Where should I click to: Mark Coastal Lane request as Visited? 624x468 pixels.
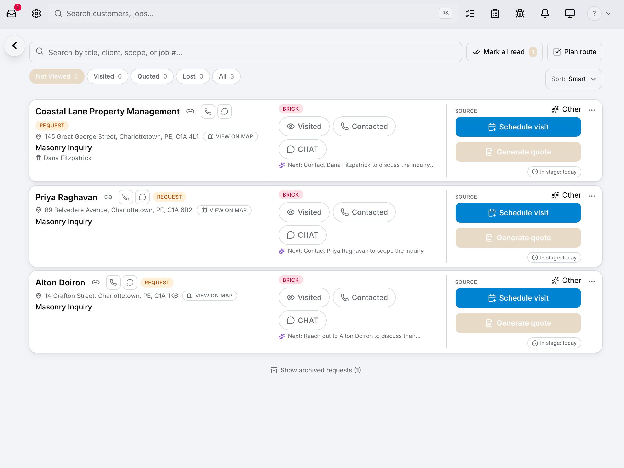tap(304, 126)
